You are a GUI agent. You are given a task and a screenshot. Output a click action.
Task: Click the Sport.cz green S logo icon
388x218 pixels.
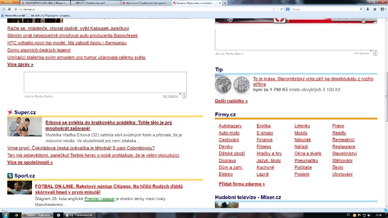coord(10,176)
